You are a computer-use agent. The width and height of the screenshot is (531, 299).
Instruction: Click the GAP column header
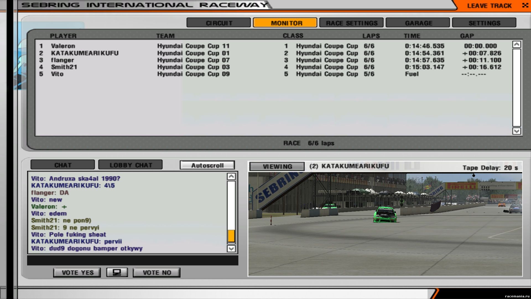[x=467, y=36]
